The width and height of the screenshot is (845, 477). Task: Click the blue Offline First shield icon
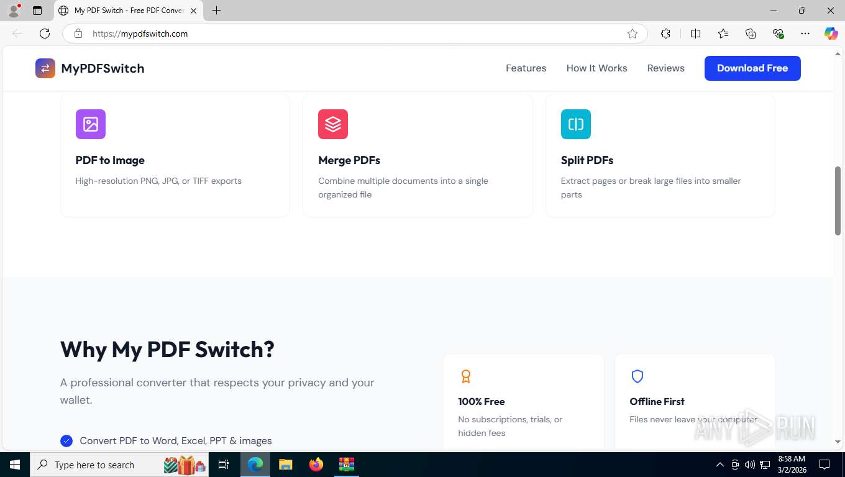tap(637, 376)
